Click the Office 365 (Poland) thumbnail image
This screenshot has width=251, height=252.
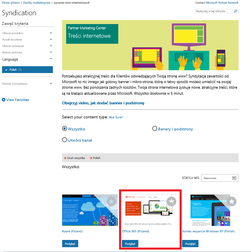coord(150,210)
